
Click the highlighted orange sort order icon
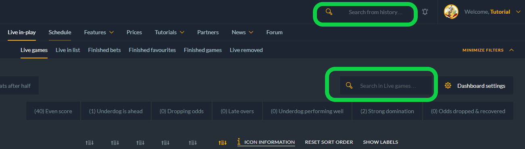point(223,142)
